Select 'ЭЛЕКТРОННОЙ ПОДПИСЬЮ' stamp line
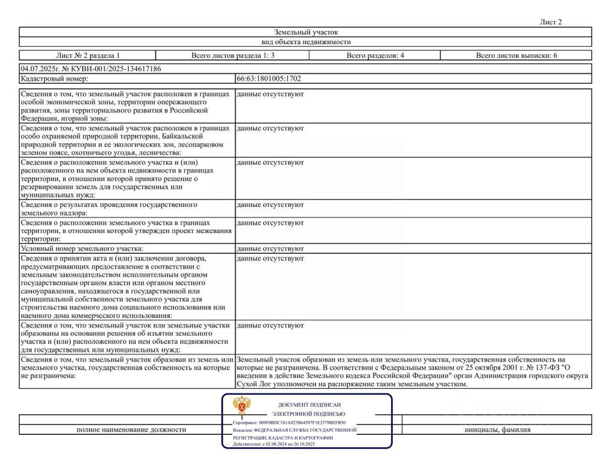This screenshot has width=611, height=473. [x=308, y=414]
